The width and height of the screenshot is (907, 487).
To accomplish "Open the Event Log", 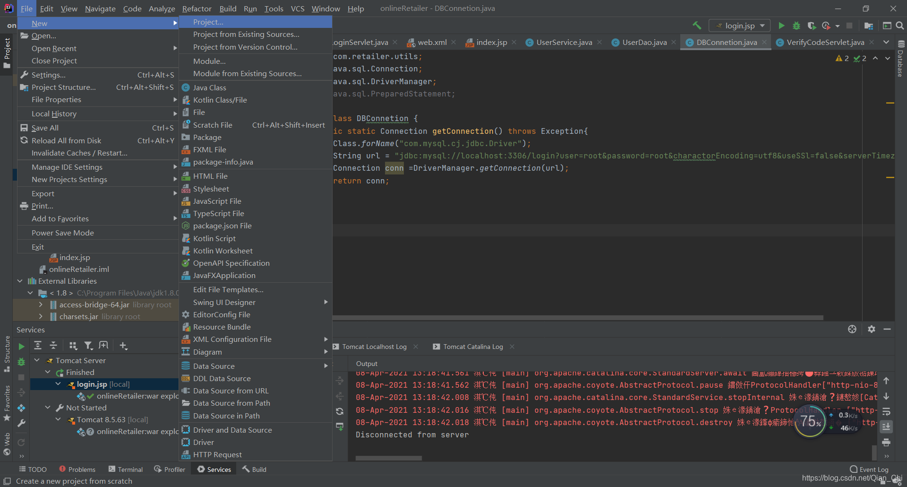I will [x=869, y=470].
